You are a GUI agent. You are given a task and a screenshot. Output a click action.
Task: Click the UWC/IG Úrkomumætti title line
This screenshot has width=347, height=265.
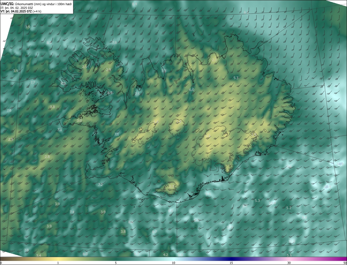(36, 4)
